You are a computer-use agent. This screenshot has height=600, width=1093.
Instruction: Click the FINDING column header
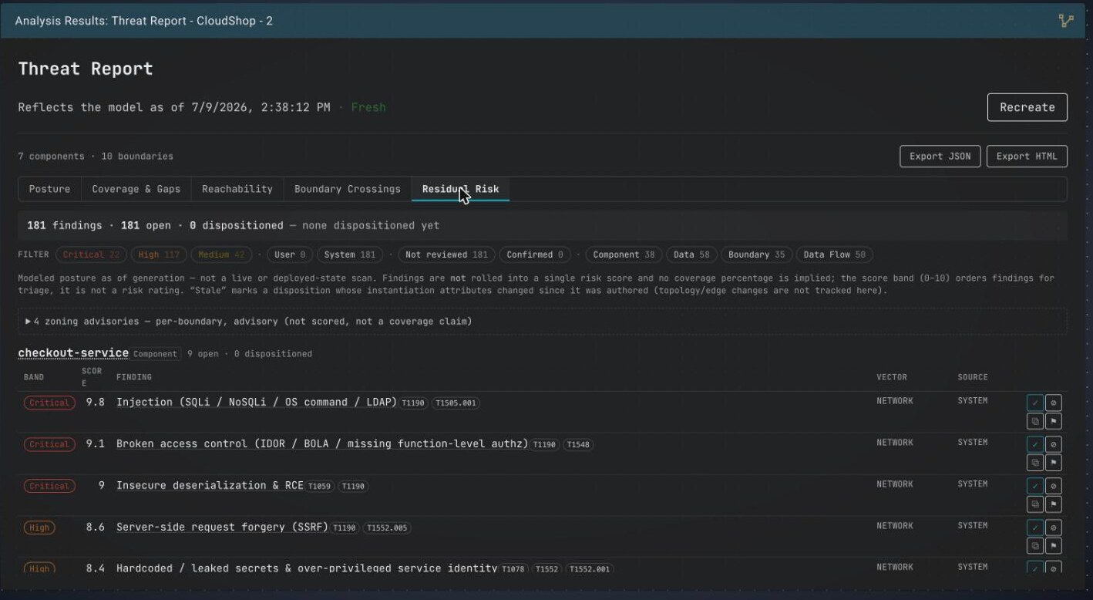[x=134, y=377]
